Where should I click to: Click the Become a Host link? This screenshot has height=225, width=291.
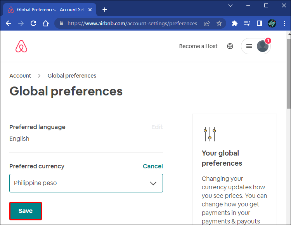coord(198,46)
